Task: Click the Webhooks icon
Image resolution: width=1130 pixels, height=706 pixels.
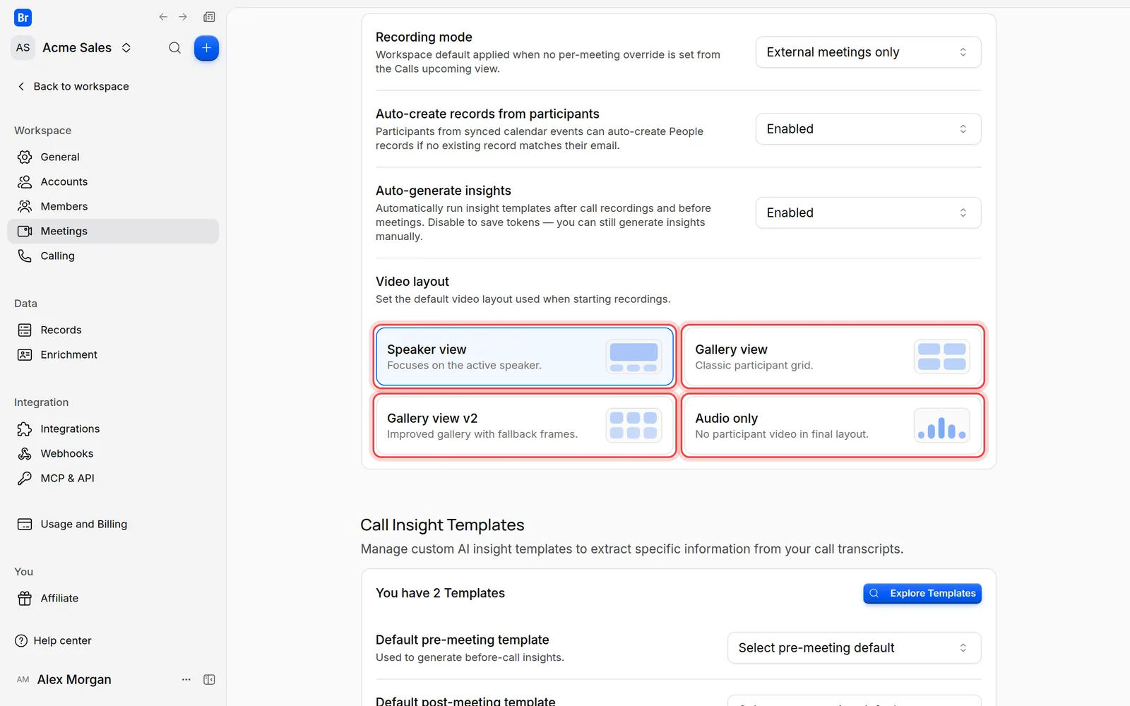Action: pos(25,453)
